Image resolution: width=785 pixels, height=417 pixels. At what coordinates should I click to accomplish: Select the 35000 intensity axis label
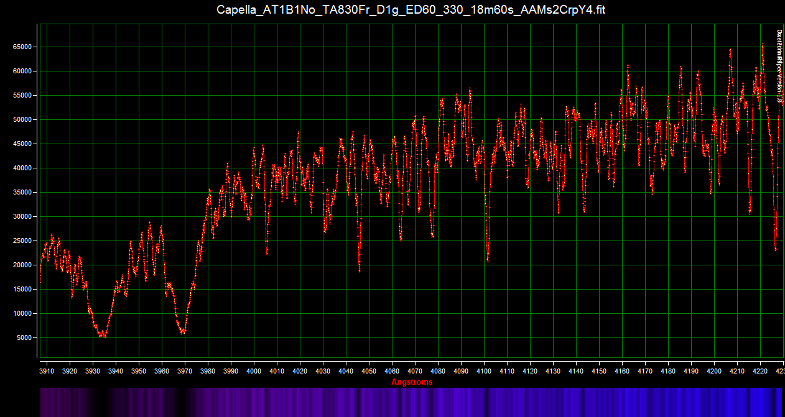click(22, 192)
